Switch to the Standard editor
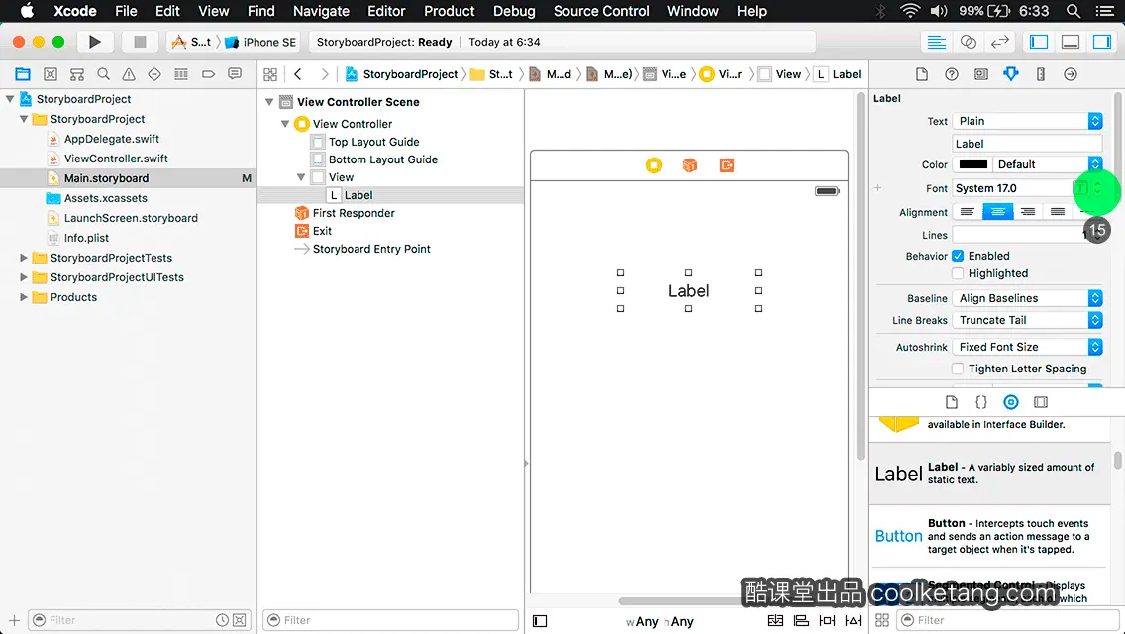This screenshot has height=634, width=1125. coord(936,42)
